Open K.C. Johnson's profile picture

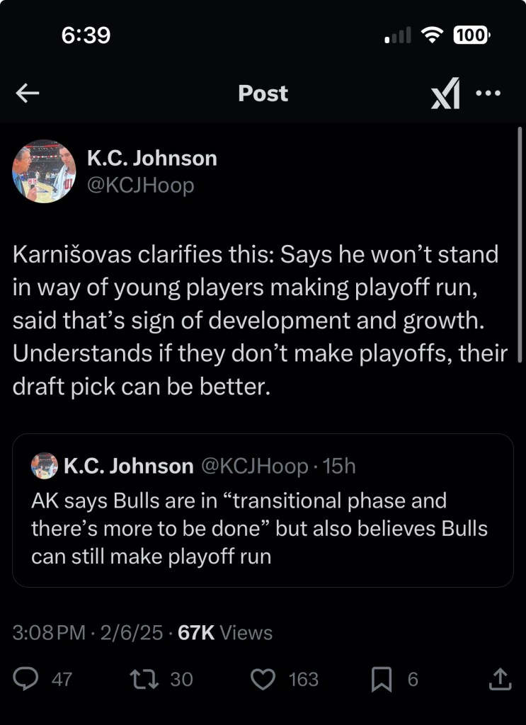pyautogui.click(x=44, y=171)
